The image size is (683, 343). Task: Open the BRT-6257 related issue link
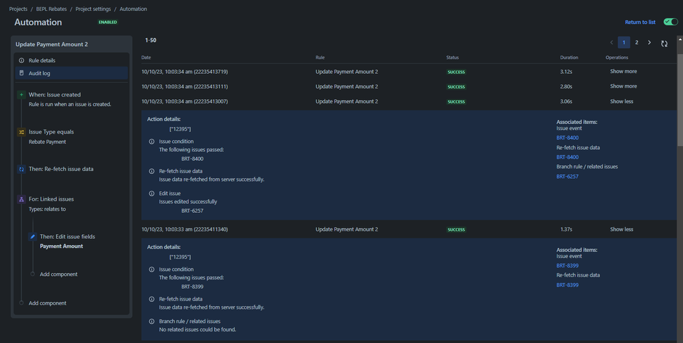pyautogui.click(x=567, y=177)
